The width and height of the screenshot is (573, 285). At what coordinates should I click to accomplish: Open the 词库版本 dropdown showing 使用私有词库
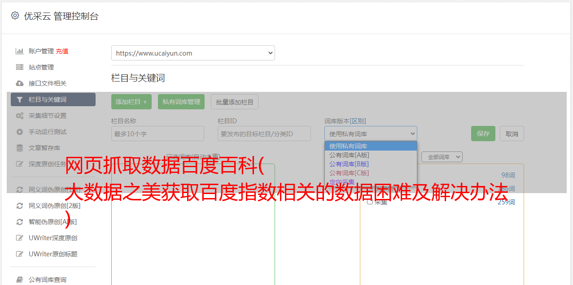(371, 134)
